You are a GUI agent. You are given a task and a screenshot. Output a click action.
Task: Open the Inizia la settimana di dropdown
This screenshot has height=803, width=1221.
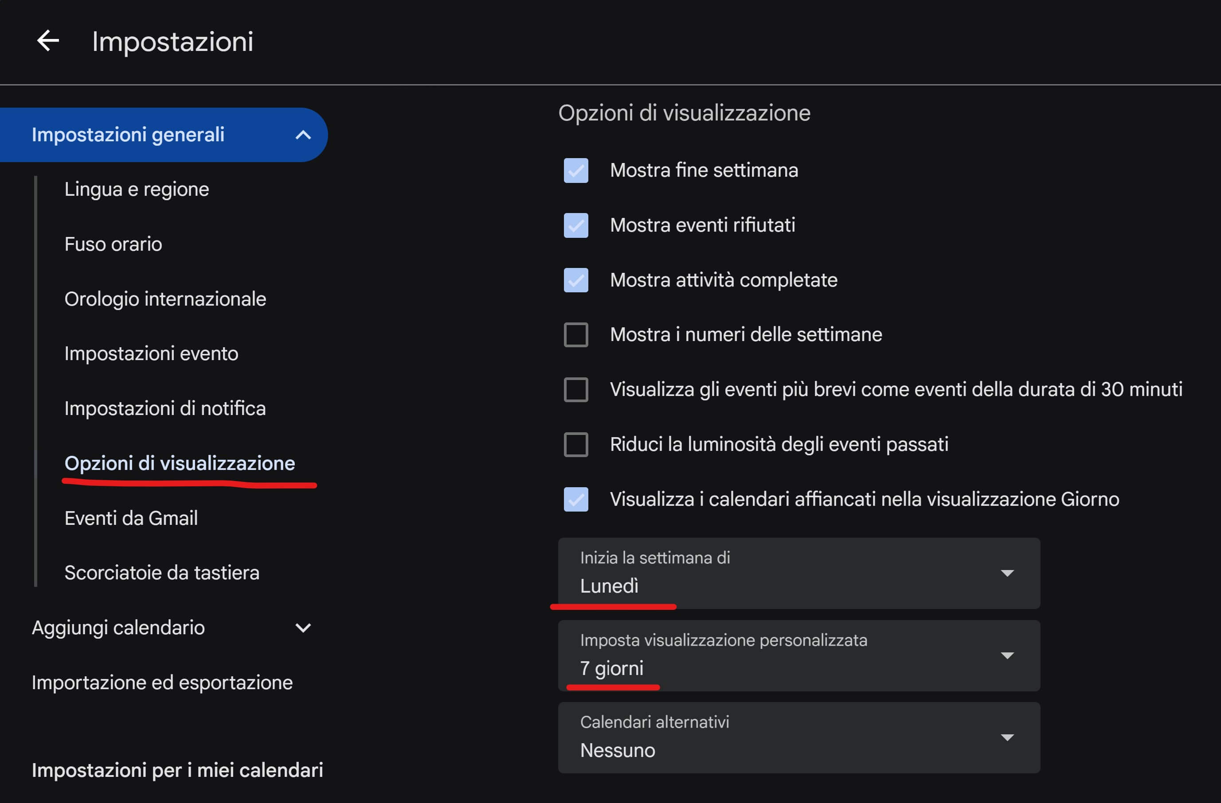click(x=798, y=573)
